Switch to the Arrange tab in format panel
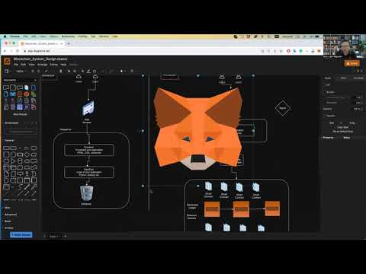This screenshot has width=366, height=274. (358, 78)
